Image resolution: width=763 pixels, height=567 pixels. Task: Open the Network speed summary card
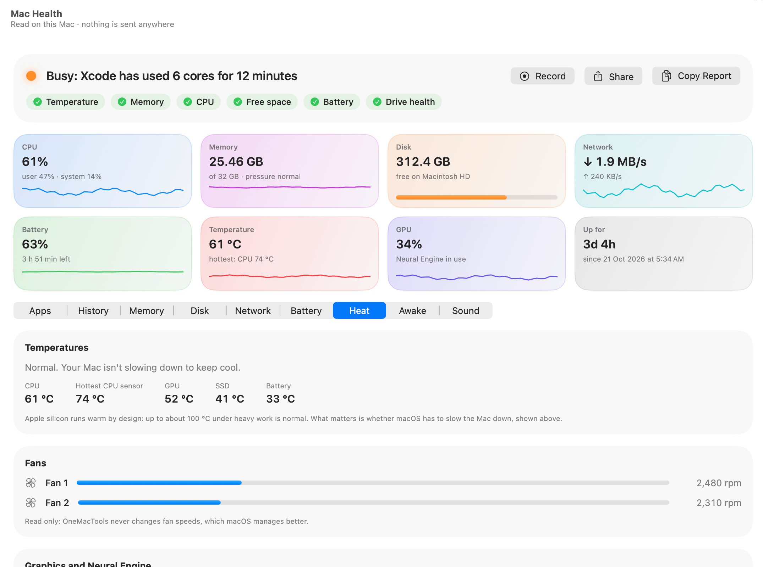pyautogui.click(x=664, y=171)
